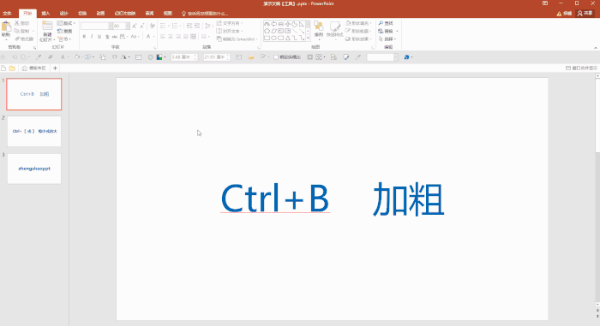Screen dimensions: 600x326
Task: Click the folder icon beside template zone
Action: pyautogui.click(x=12, y=68)
